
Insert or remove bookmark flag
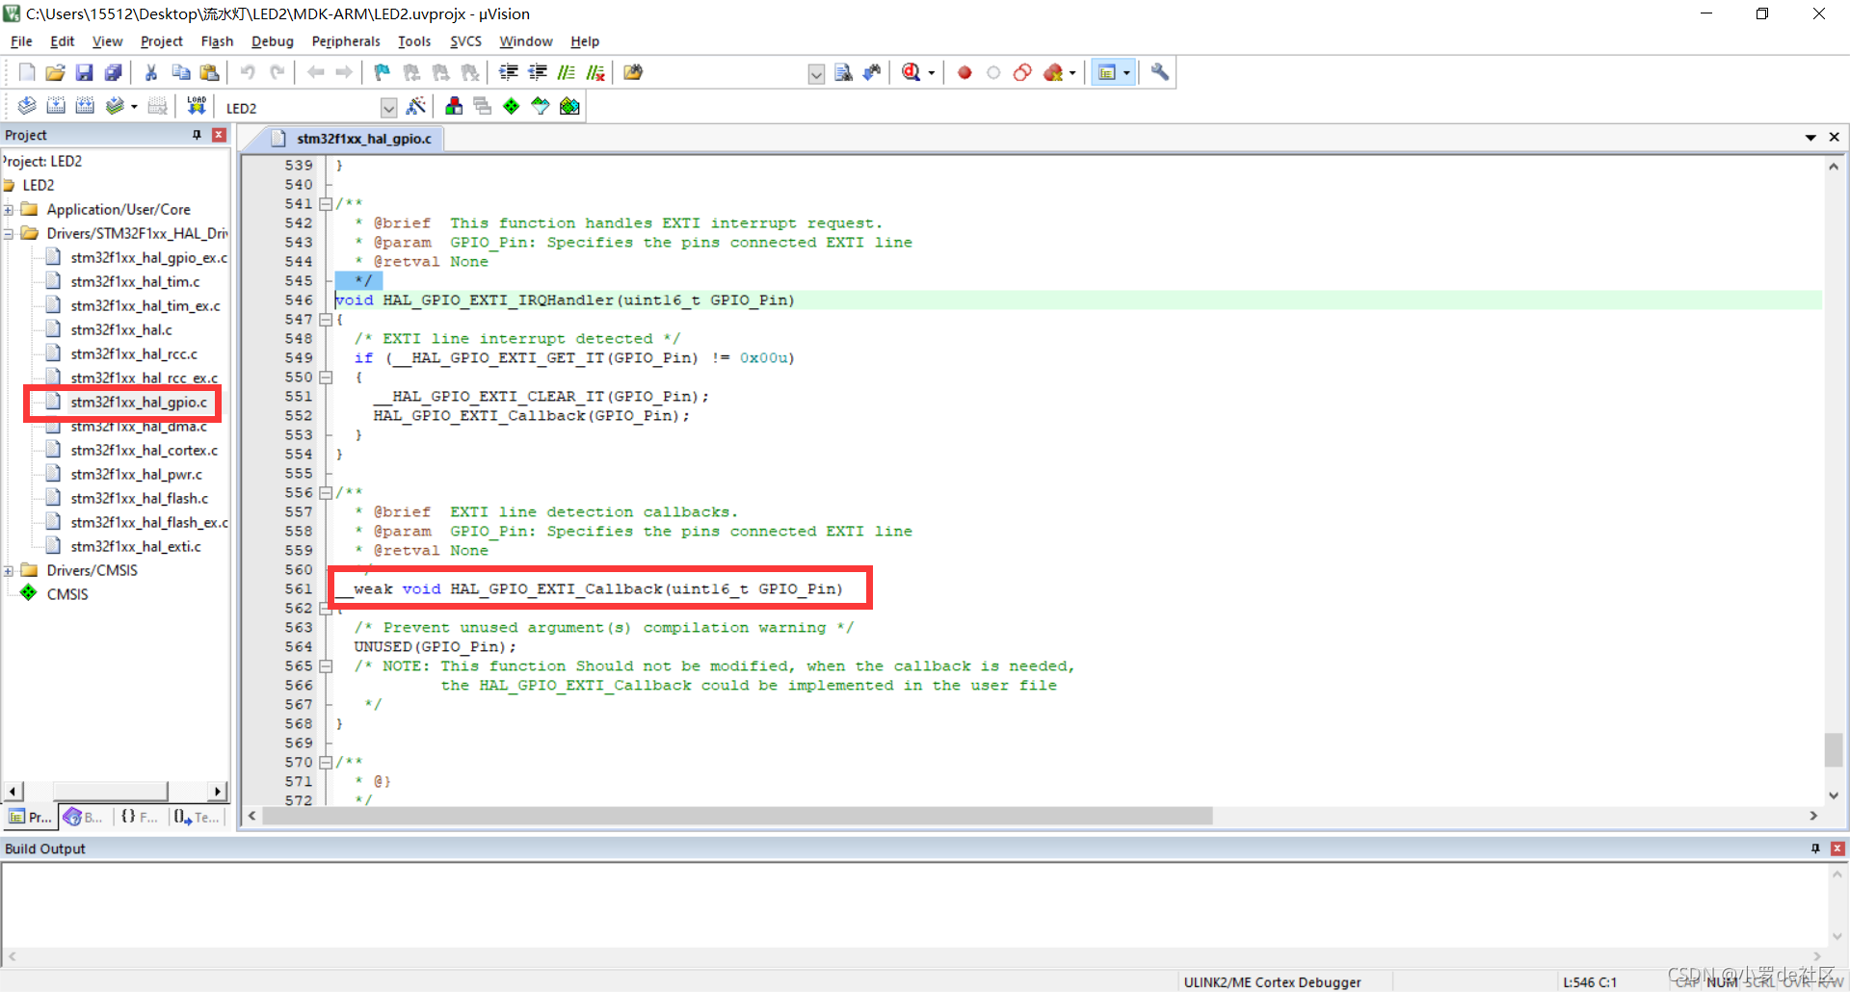coord(383,72)
